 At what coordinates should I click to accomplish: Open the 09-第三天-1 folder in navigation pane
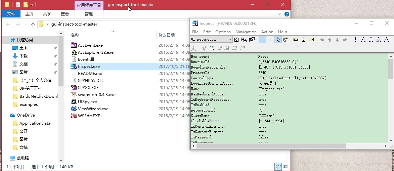(x=31, y=88)
